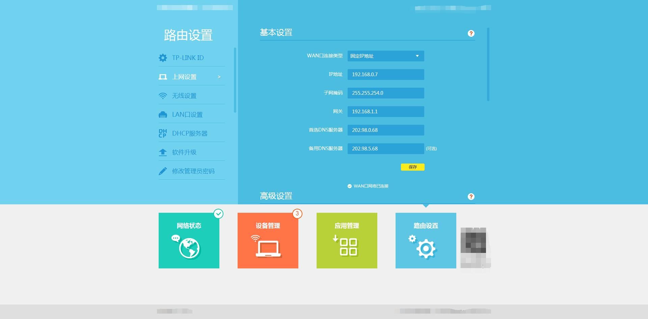This screenshot has height=319, width=648.
Task: Open help for 高级设置 section
Action: pyautogui.click(x=471, y=197)
